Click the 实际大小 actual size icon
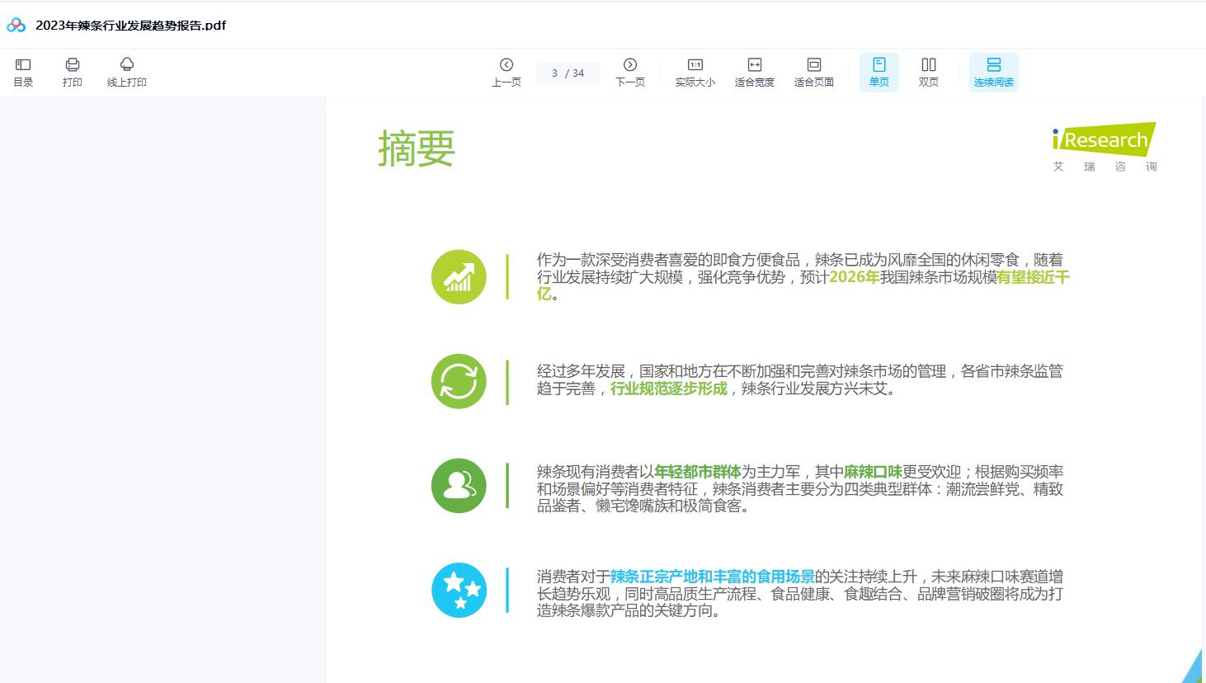 pos(694,72)
